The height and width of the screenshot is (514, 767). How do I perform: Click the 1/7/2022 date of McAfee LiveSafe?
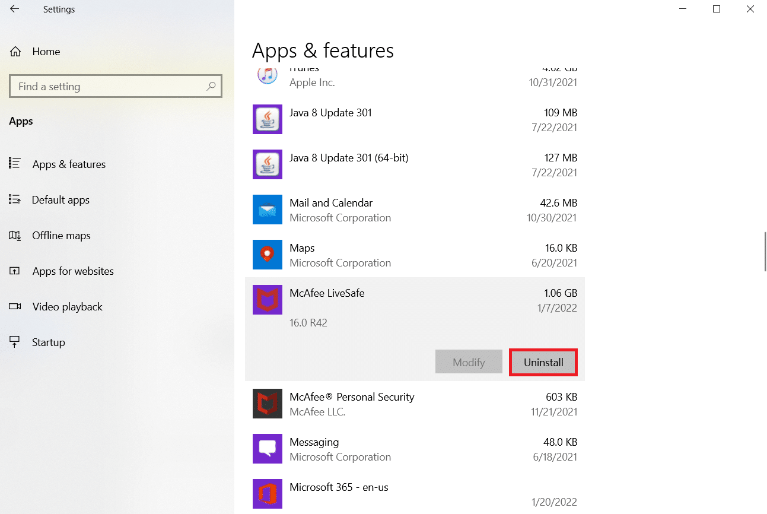point(558,308)
